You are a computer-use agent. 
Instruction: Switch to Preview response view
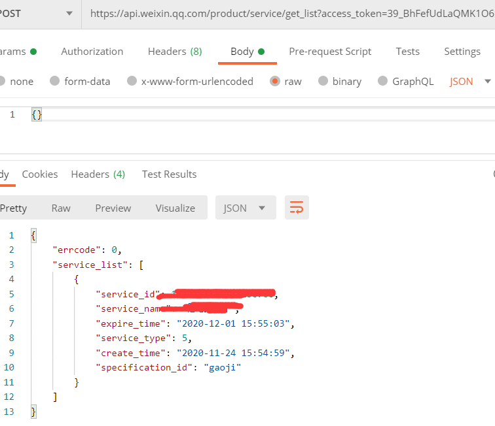pyautogui.click(x=113, y=208)
